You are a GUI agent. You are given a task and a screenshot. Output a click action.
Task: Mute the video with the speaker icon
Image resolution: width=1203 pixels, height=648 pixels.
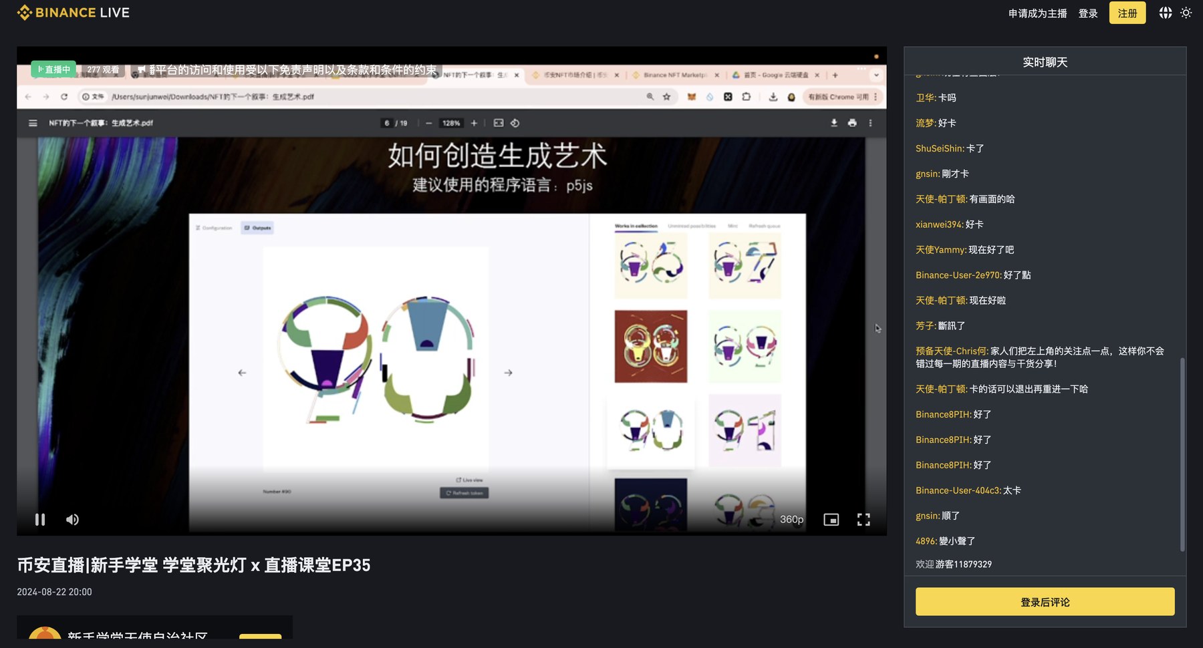[72, 519]
